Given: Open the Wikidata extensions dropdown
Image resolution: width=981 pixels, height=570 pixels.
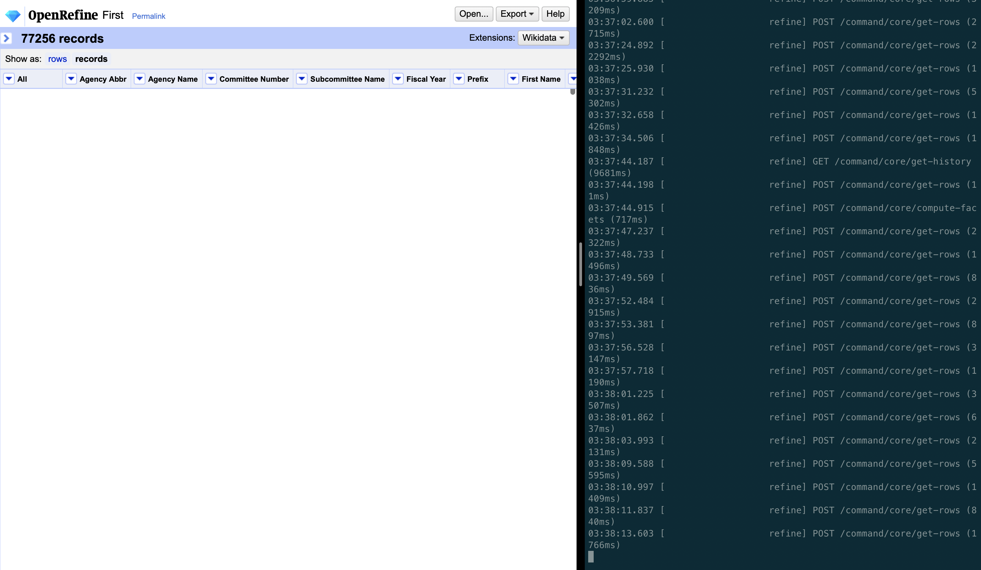Looking at the screenshot, I should coord(543,38).
